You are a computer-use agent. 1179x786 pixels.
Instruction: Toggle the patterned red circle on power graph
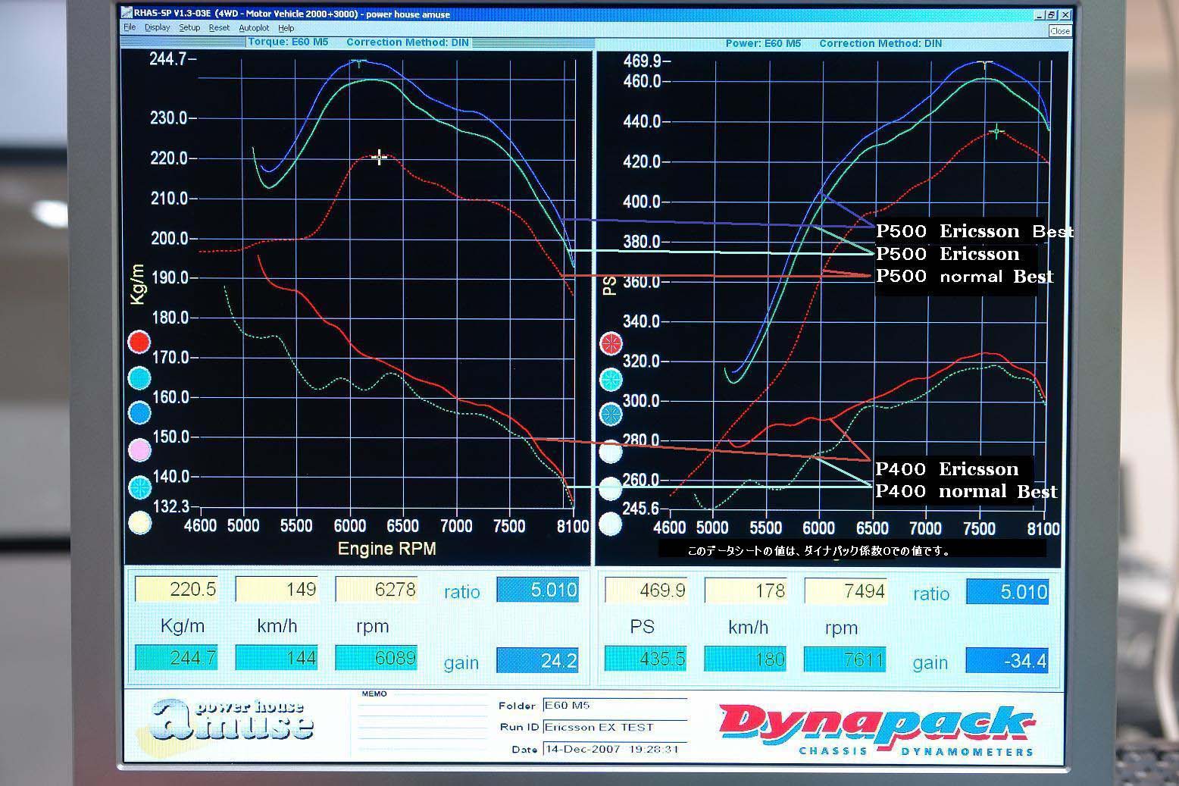click(611, 343)
